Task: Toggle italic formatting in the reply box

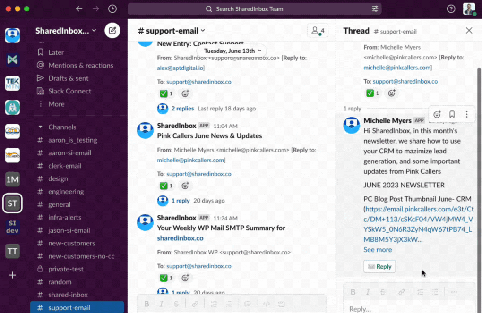Action: coord(368,292)
